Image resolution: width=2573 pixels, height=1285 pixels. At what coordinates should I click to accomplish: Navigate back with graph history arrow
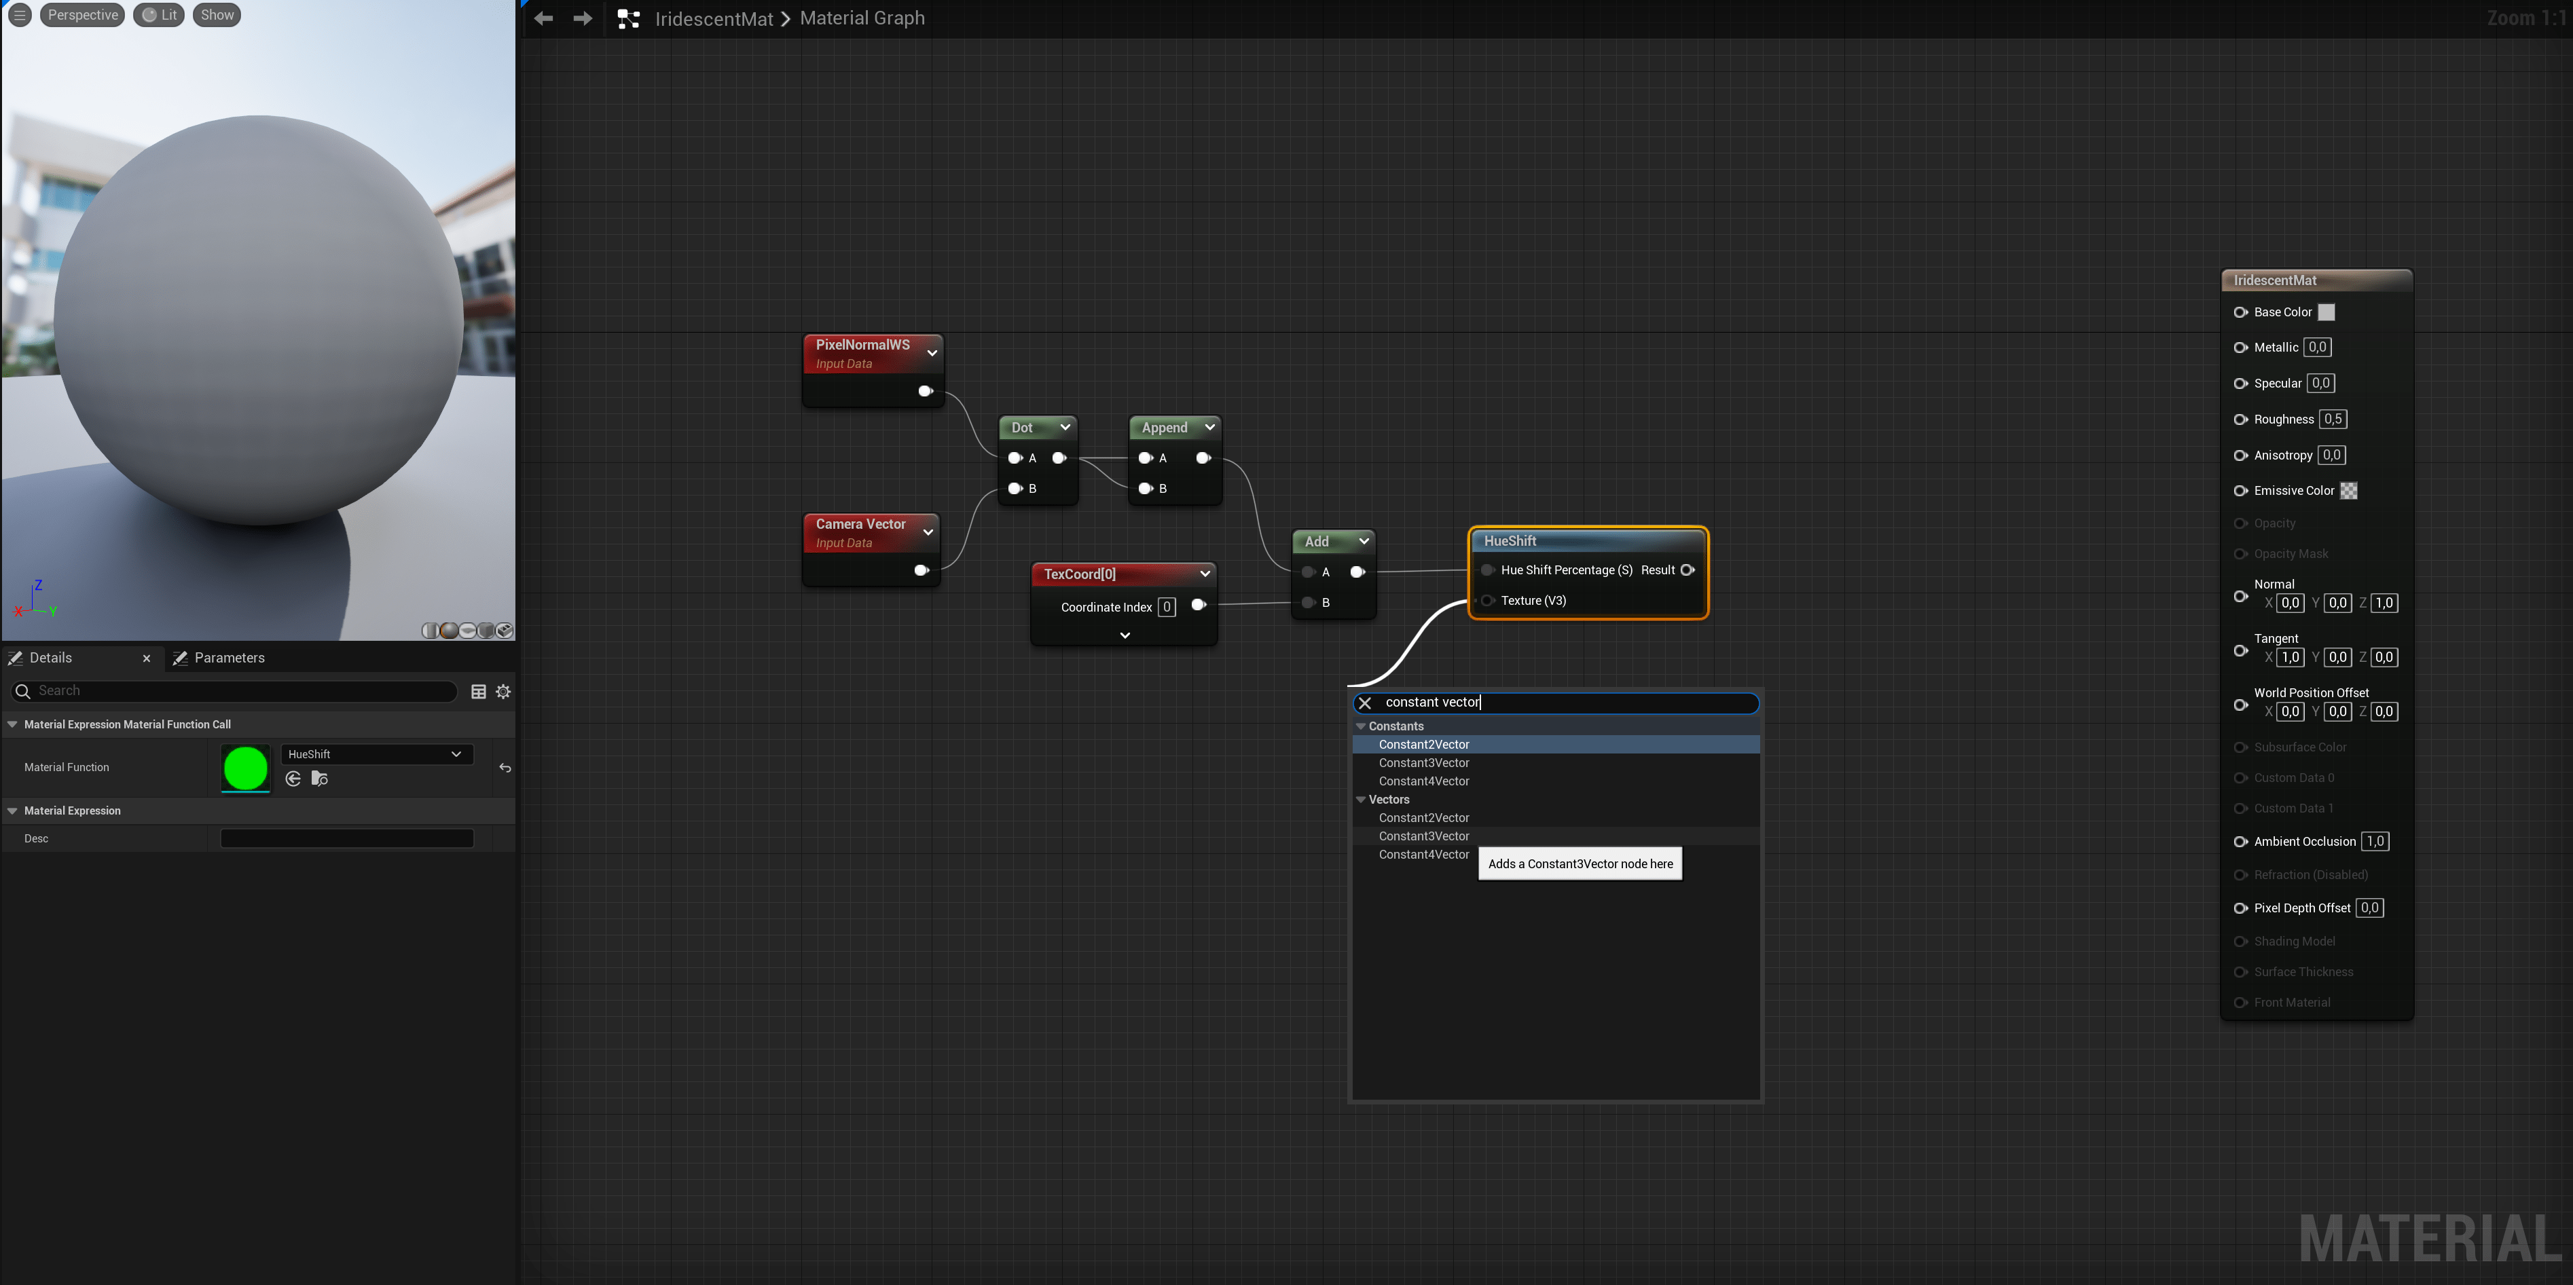(543, 18)
